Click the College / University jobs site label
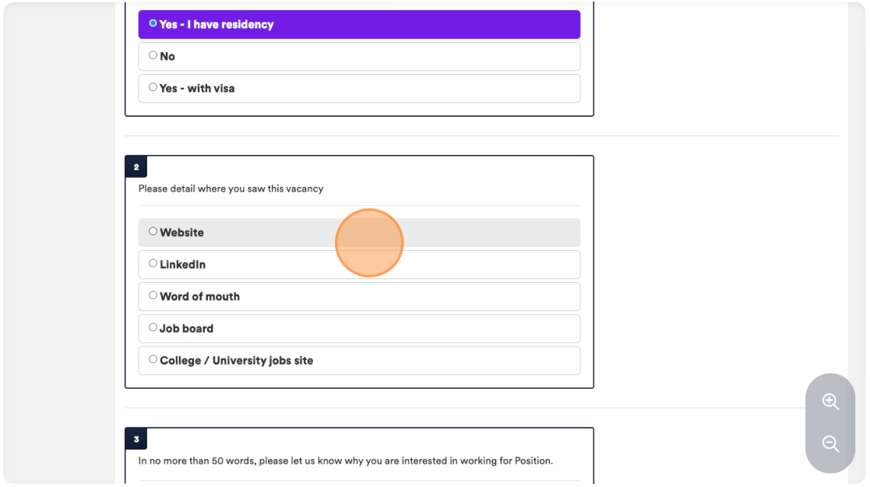This screenshot has width=870, height=487. [236, 361]
